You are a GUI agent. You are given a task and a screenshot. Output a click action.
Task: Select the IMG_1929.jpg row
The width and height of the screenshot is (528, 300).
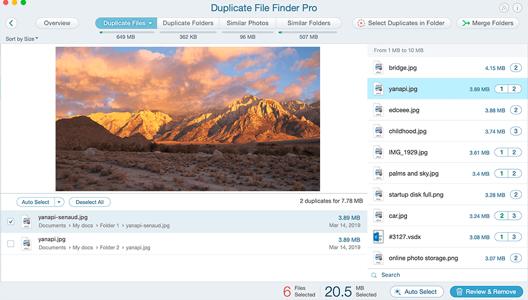448,152
